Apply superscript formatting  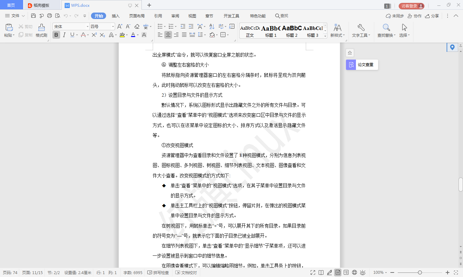94,35
